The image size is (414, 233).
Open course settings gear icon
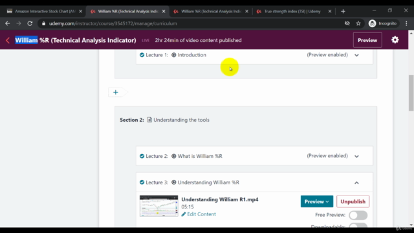pyautogui.click(x=395, y=40)
